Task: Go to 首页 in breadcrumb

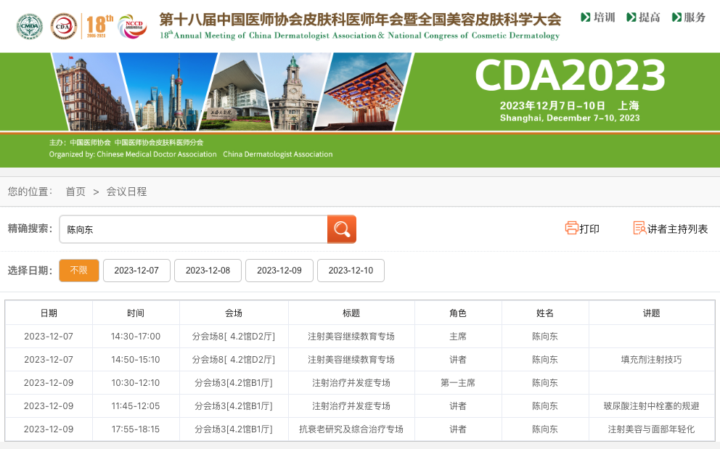Action: (x=75, y=191)
